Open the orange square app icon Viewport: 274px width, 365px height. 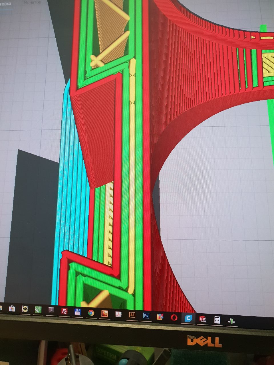105,314
